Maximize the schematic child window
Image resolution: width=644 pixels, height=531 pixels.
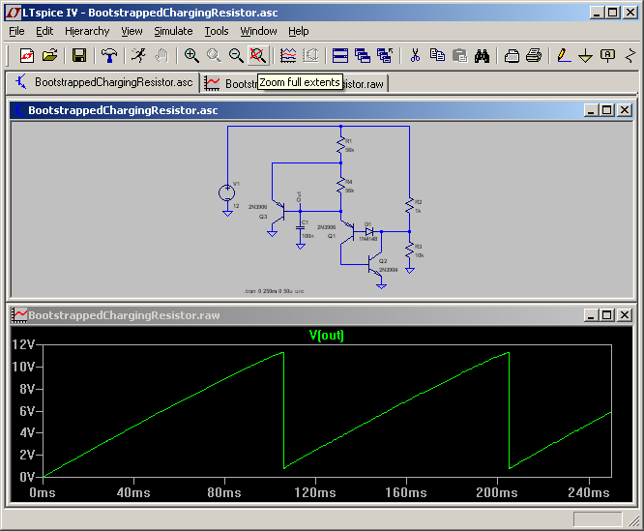click(607, 110)
